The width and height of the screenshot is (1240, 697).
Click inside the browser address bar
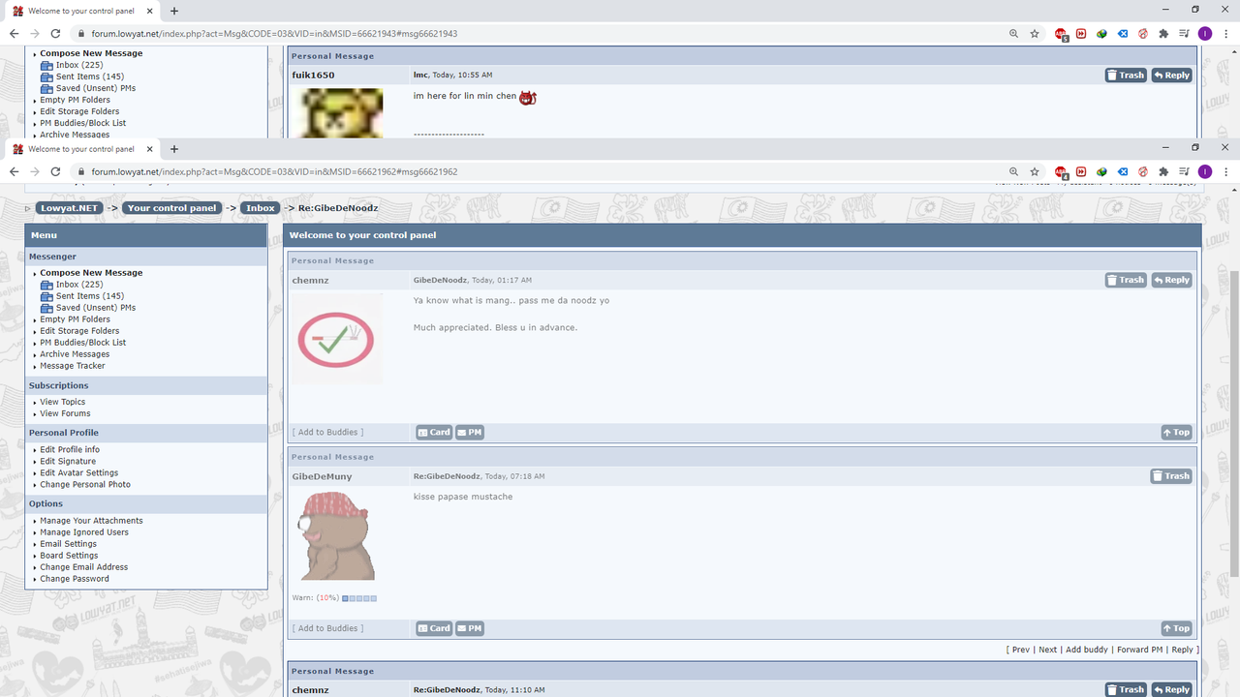387,171
